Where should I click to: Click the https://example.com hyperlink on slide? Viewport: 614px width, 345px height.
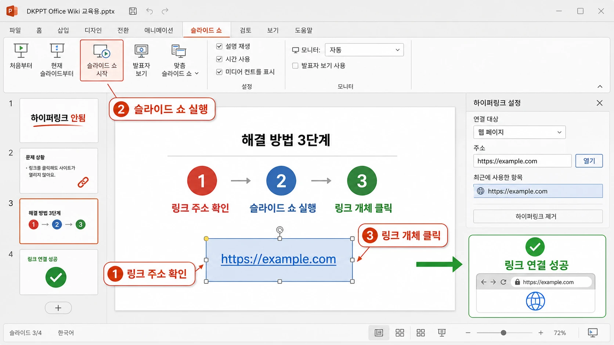click(x=278, y=259)
